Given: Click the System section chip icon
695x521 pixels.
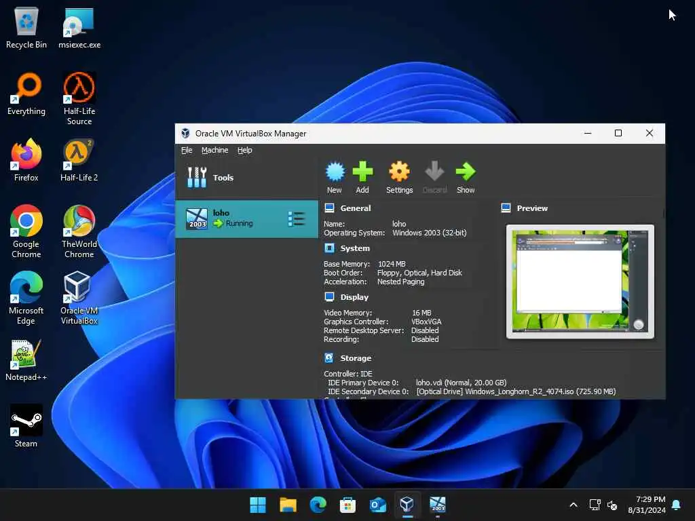Looking at the screenshot, I should click(x=329, y=248).
